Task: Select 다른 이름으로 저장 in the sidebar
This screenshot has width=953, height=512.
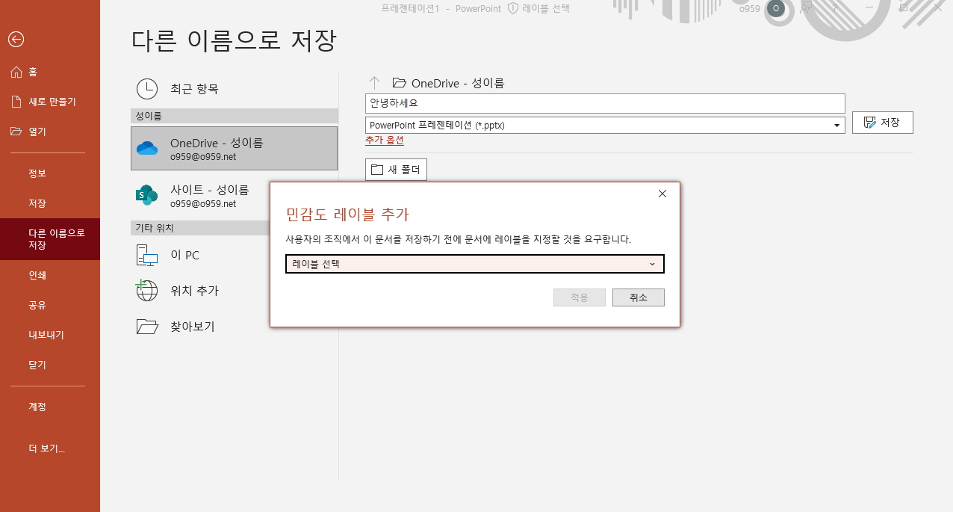Action: pyautogui.click(x=50, y=239)
